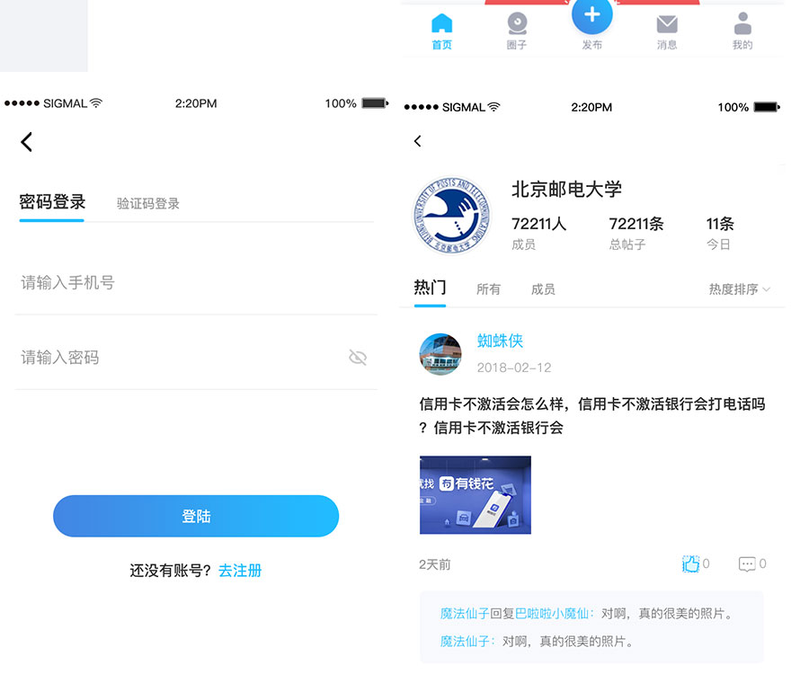Select the 密码登录 tab
The width and height of the screenshot is (791, 674).
click(52, 202)
